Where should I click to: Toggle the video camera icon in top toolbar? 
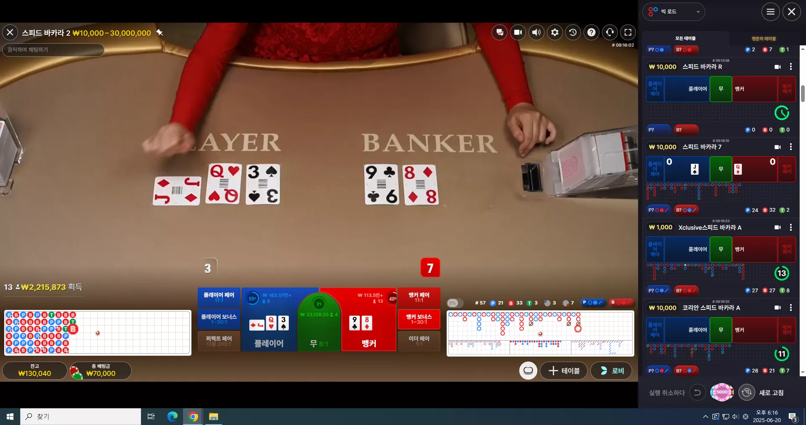(x=518, y=32)
